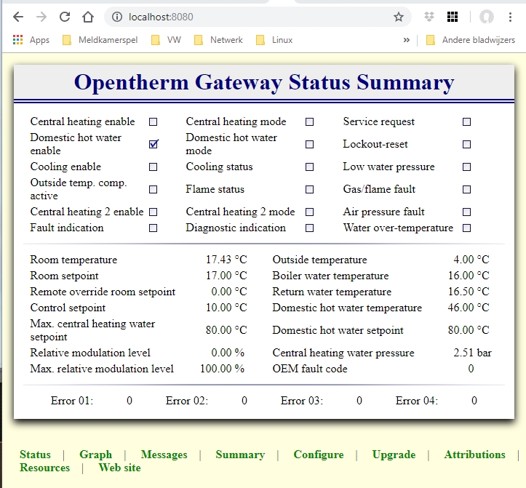This screenshot has width=526, height=488.
Task: Open the Web site link
Action: coord(119,468)
